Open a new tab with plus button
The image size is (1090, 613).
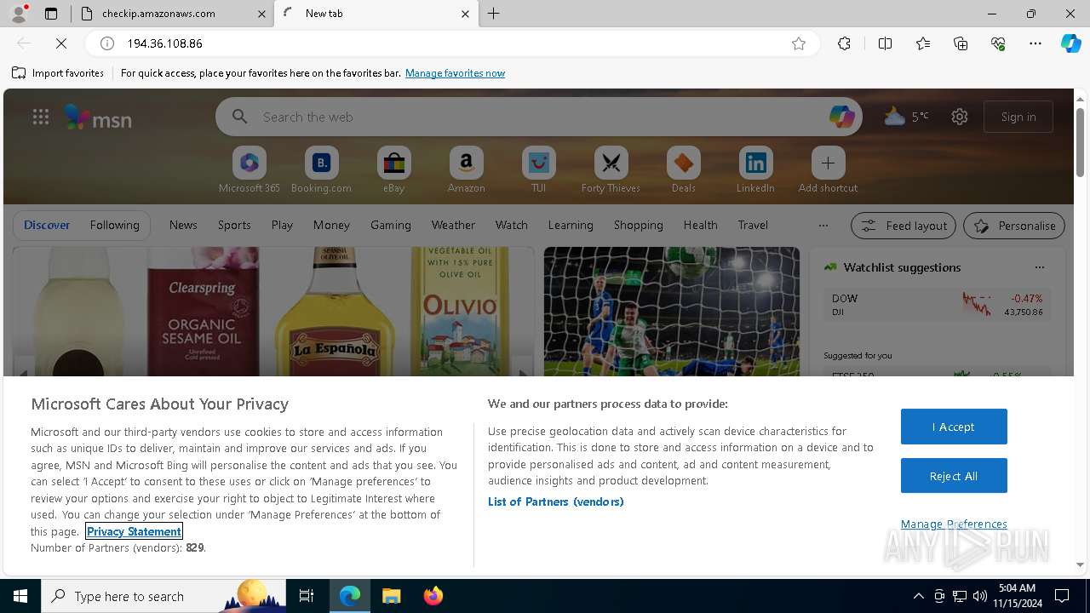click(494, 14)
